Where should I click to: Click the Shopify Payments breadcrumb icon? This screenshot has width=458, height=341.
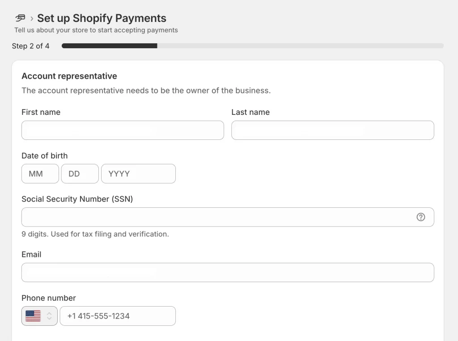click(x=20, y=18)
